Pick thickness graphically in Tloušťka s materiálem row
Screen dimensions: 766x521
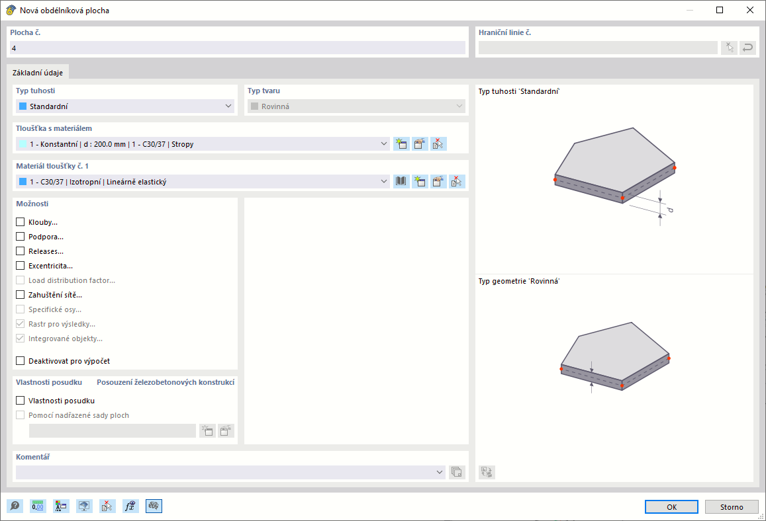439,144
